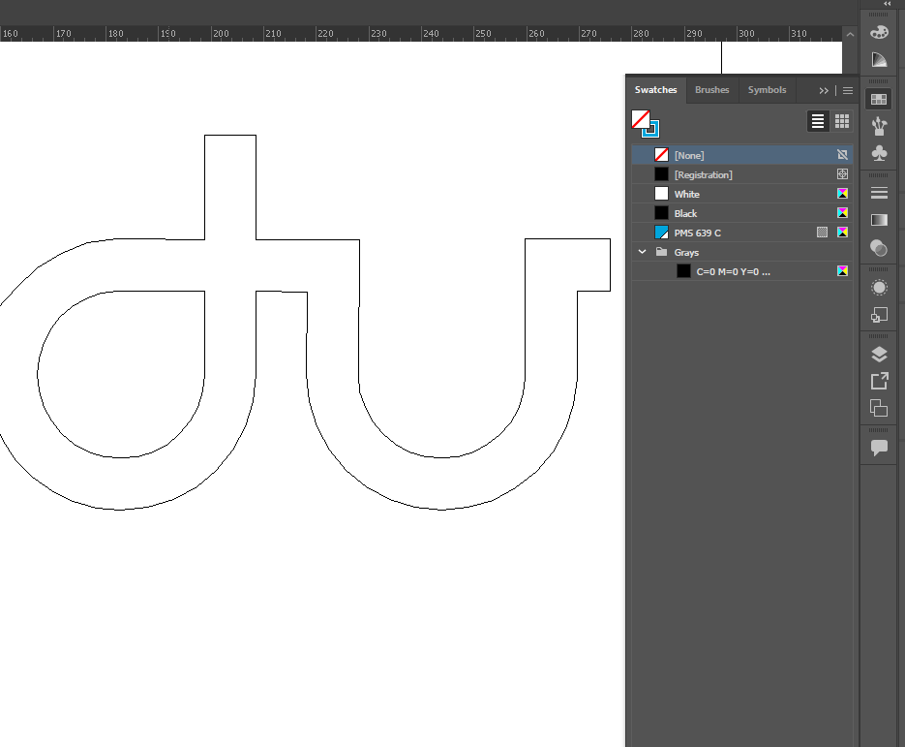Screen dimensions: 905x747
Task: Open the Swatches panel hamburger menu
Action: pyautogui.click(x=847, y=91)
